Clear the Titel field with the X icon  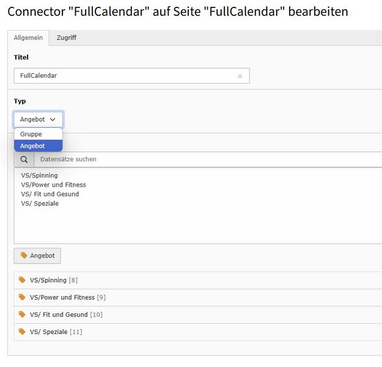pos(240,76)
